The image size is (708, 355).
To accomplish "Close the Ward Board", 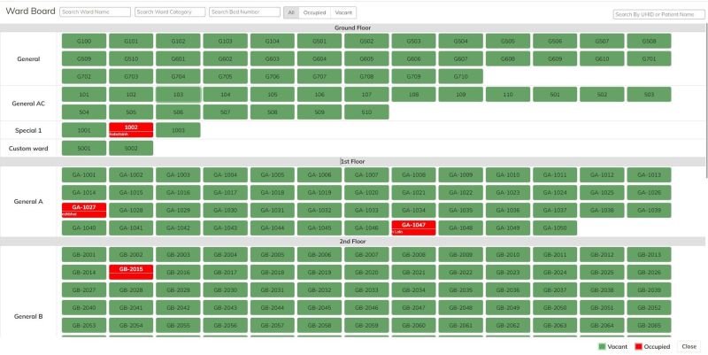I will [689, 346].
